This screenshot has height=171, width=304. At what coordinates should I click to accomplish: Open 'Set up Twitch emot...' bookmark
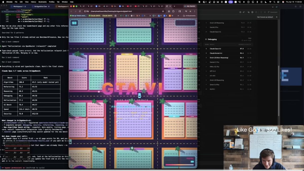[x=78, y=16]
